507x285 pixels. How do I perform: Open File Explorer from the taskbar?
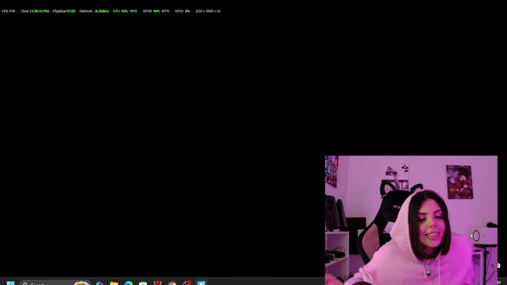pos(114,283)
